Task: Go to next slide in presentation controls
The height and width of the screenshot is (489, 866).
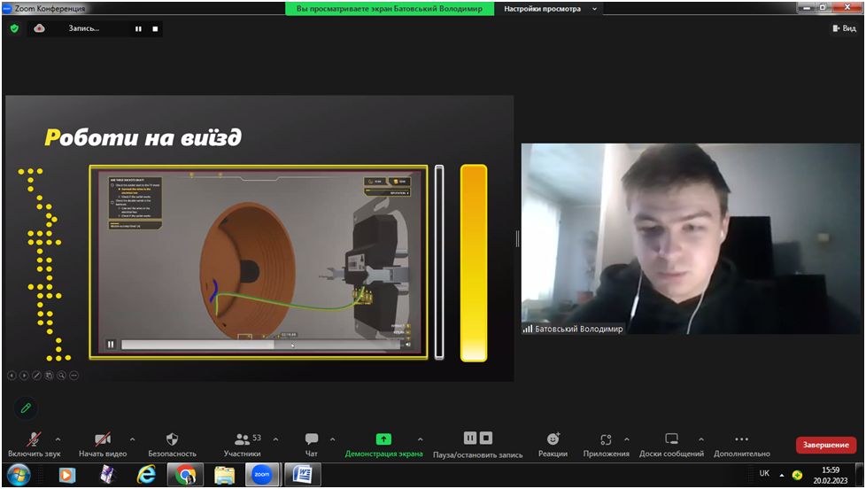Action: pyautogui.click(x=24, y=376)
